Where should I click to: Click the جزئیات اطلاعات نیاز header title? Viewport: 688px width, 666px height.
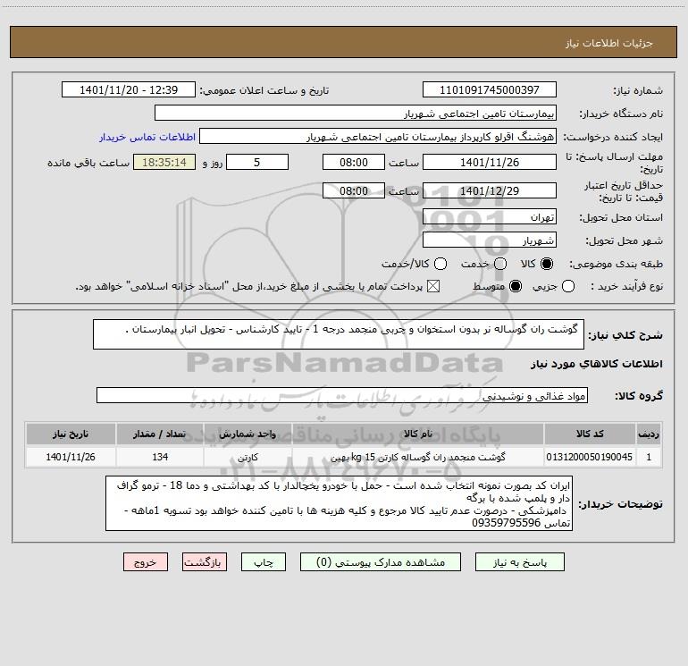point(608,43)
